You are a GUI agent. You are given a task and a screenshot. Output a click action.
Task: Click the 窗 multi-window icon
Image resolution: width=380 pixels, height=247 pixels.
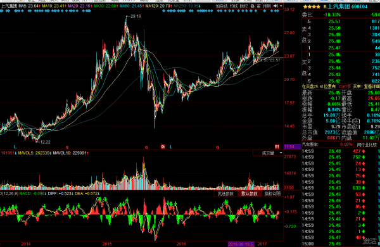click(x=258, y=6)
